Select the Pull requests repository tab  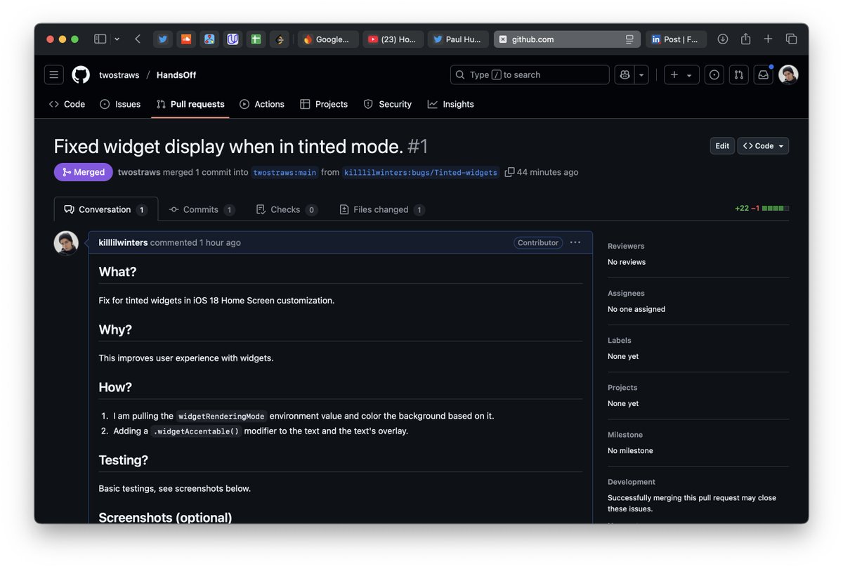point(190,104)
